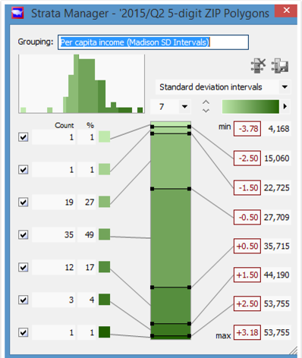
Task: Click the green color ramp gradient
Action: click(x=250, y=106)
